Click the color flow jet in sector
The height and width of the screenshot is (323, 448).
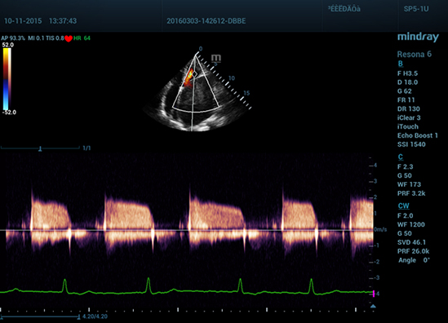pyautogui.click(x=189, y=77)
